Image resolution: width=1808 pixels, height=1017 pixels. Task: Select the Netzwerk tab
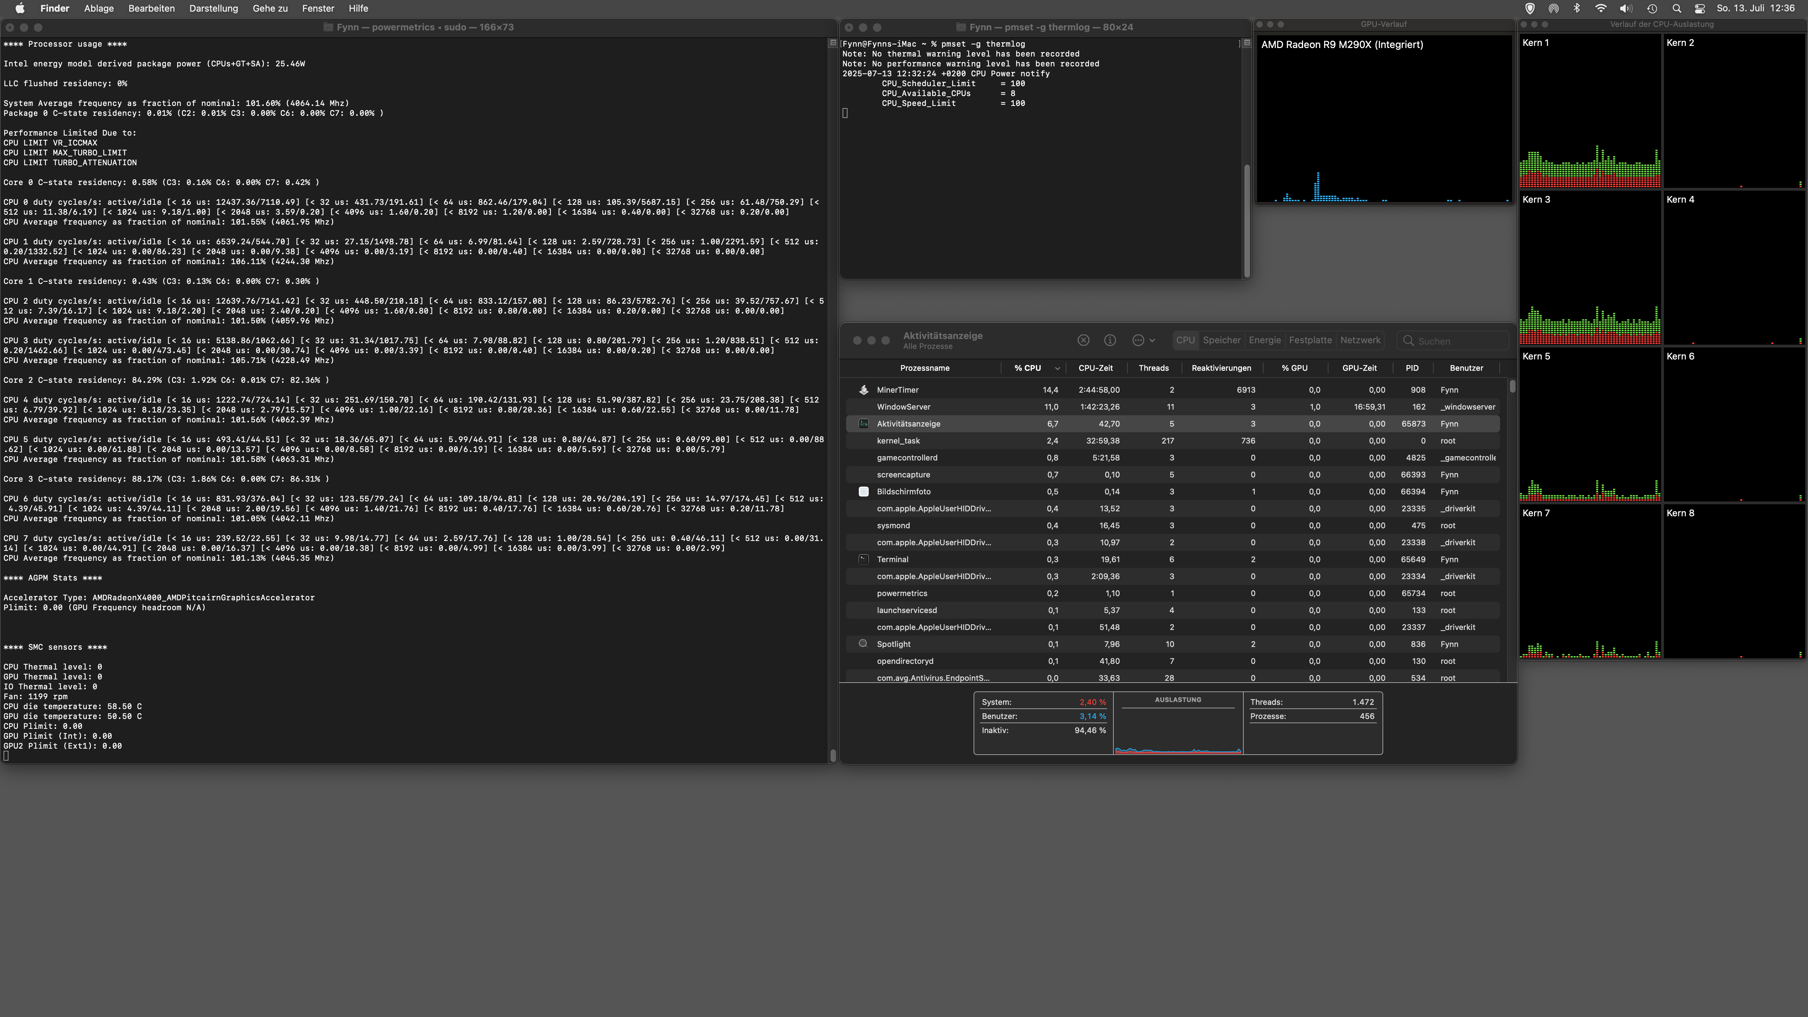tap(1360, 340)
